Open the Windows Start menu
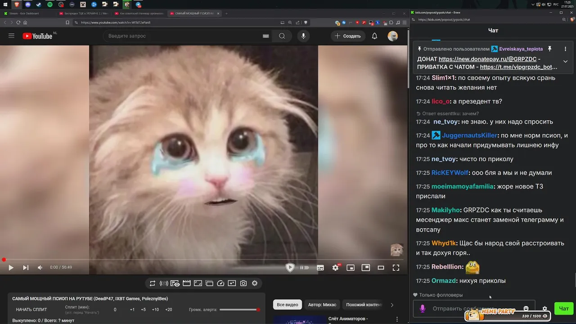The image size is (576, 324). [4, 4]
